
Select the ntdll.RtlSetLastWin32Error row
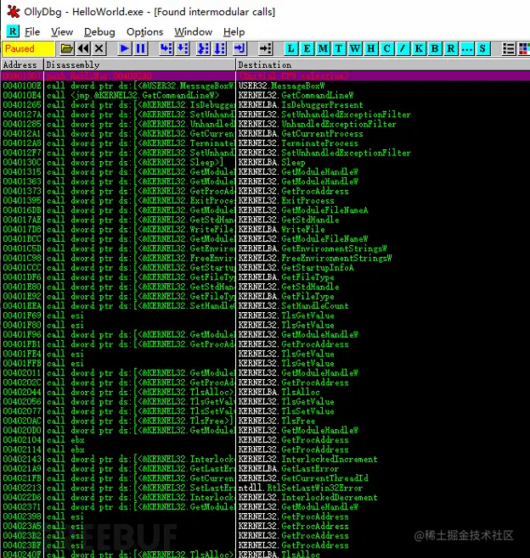266,488
